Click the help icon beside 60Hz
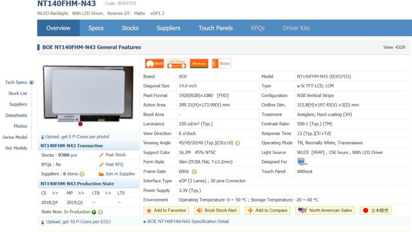Screen dimensions: 412x232 [x=194, y=172]
